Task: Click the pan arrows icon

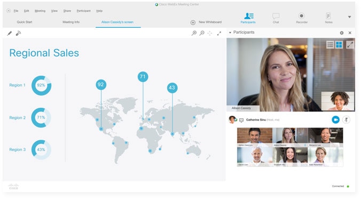Action: 210,34
